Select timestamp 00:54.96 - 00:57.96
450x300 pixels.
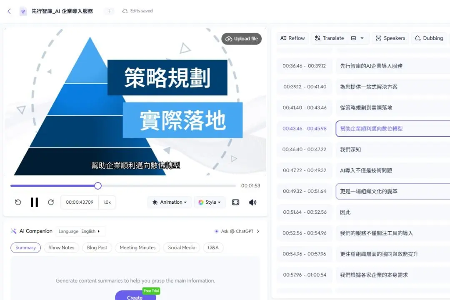pyautogui.click(x=304, y=254)
